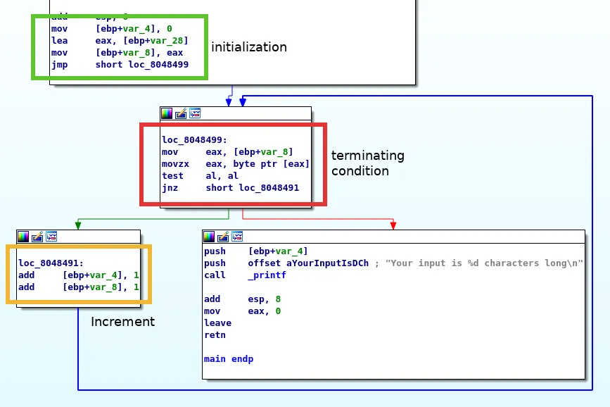Select the 'jmp short loc_8048499' instruction
The image size is (610, 407).
(x=120, y=65)
